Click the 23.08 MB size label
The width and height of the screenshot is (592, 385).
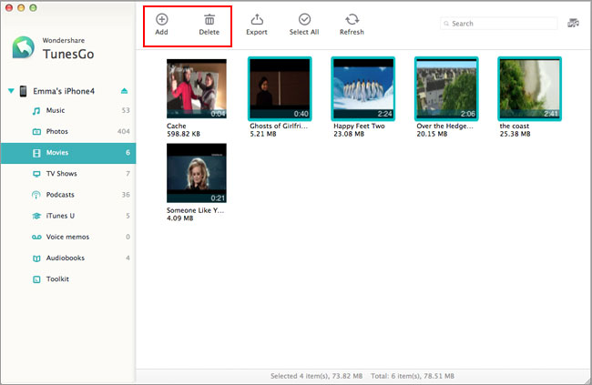(349, 134)
